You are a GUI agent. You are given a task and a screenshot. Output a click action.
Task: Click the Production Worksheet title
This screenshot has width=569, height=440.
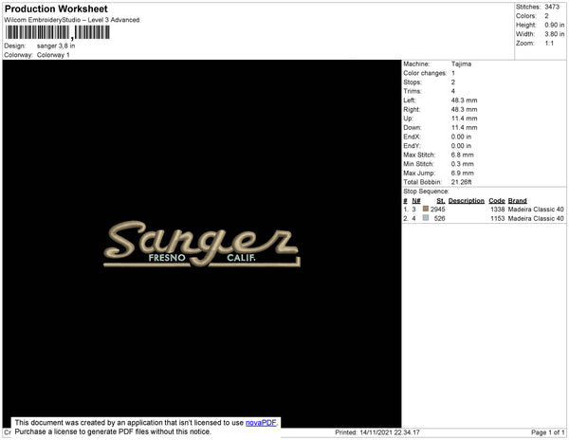(56, 9)
